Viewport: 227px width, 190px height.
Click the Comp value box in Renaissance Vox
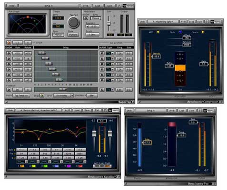pos(182,135)
